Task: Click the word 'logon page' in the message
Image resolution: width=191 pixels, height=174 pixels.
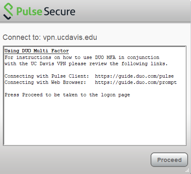Action: (116, 95)
